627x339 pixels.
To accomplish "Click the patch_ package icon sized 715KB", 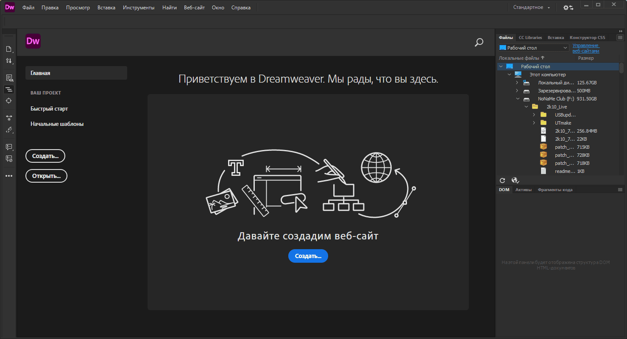I will click(x=543, y=147).
